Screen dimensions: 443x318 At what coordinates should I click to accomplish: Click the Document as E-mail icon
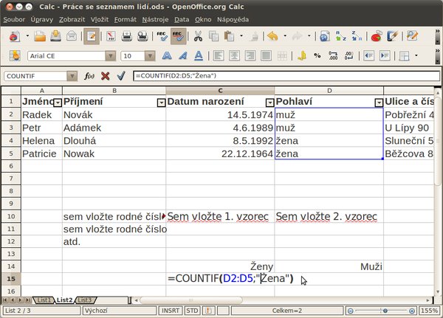point(72,36)
